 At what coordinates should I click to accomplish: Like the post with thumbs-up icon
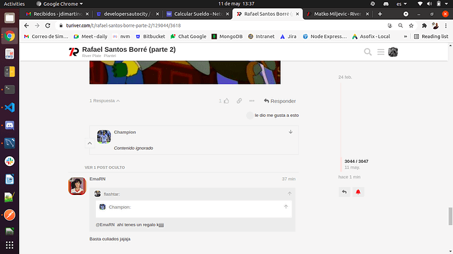click(x=226, y=101)
